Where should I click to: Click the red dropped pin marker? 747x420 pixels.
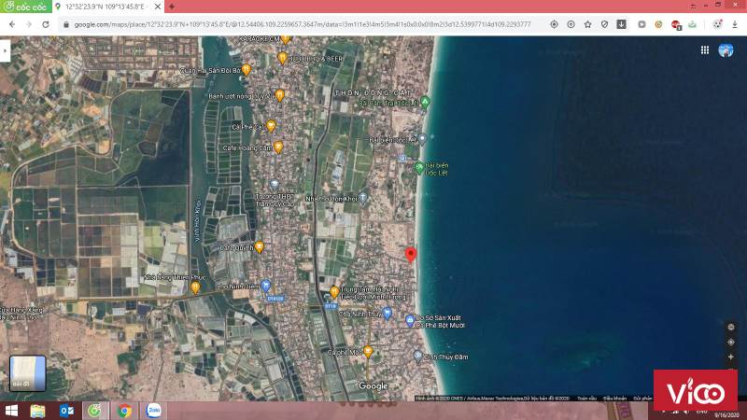click(x=410, y=255)
